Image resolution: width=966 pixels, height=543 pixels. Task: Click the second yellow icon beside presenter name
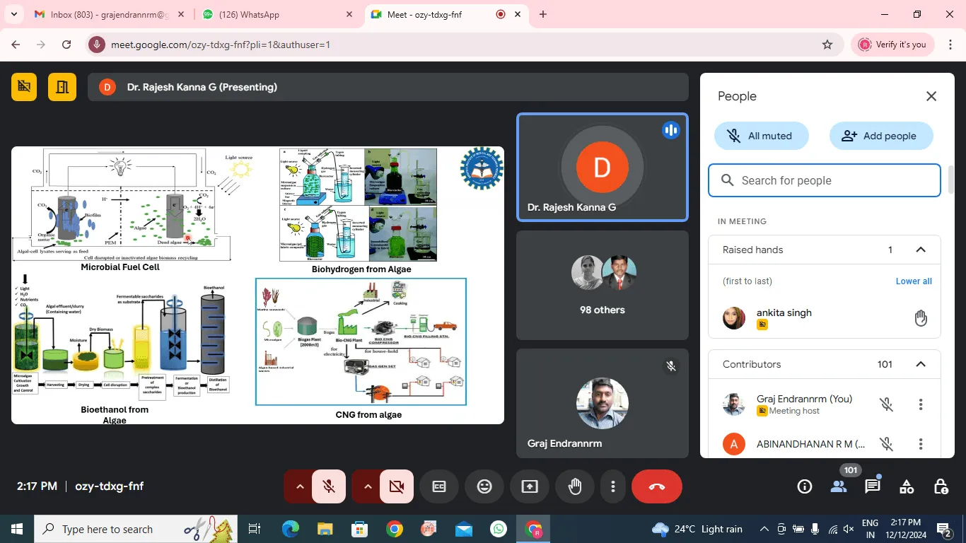pyautogui.click(x=62, y=87)
